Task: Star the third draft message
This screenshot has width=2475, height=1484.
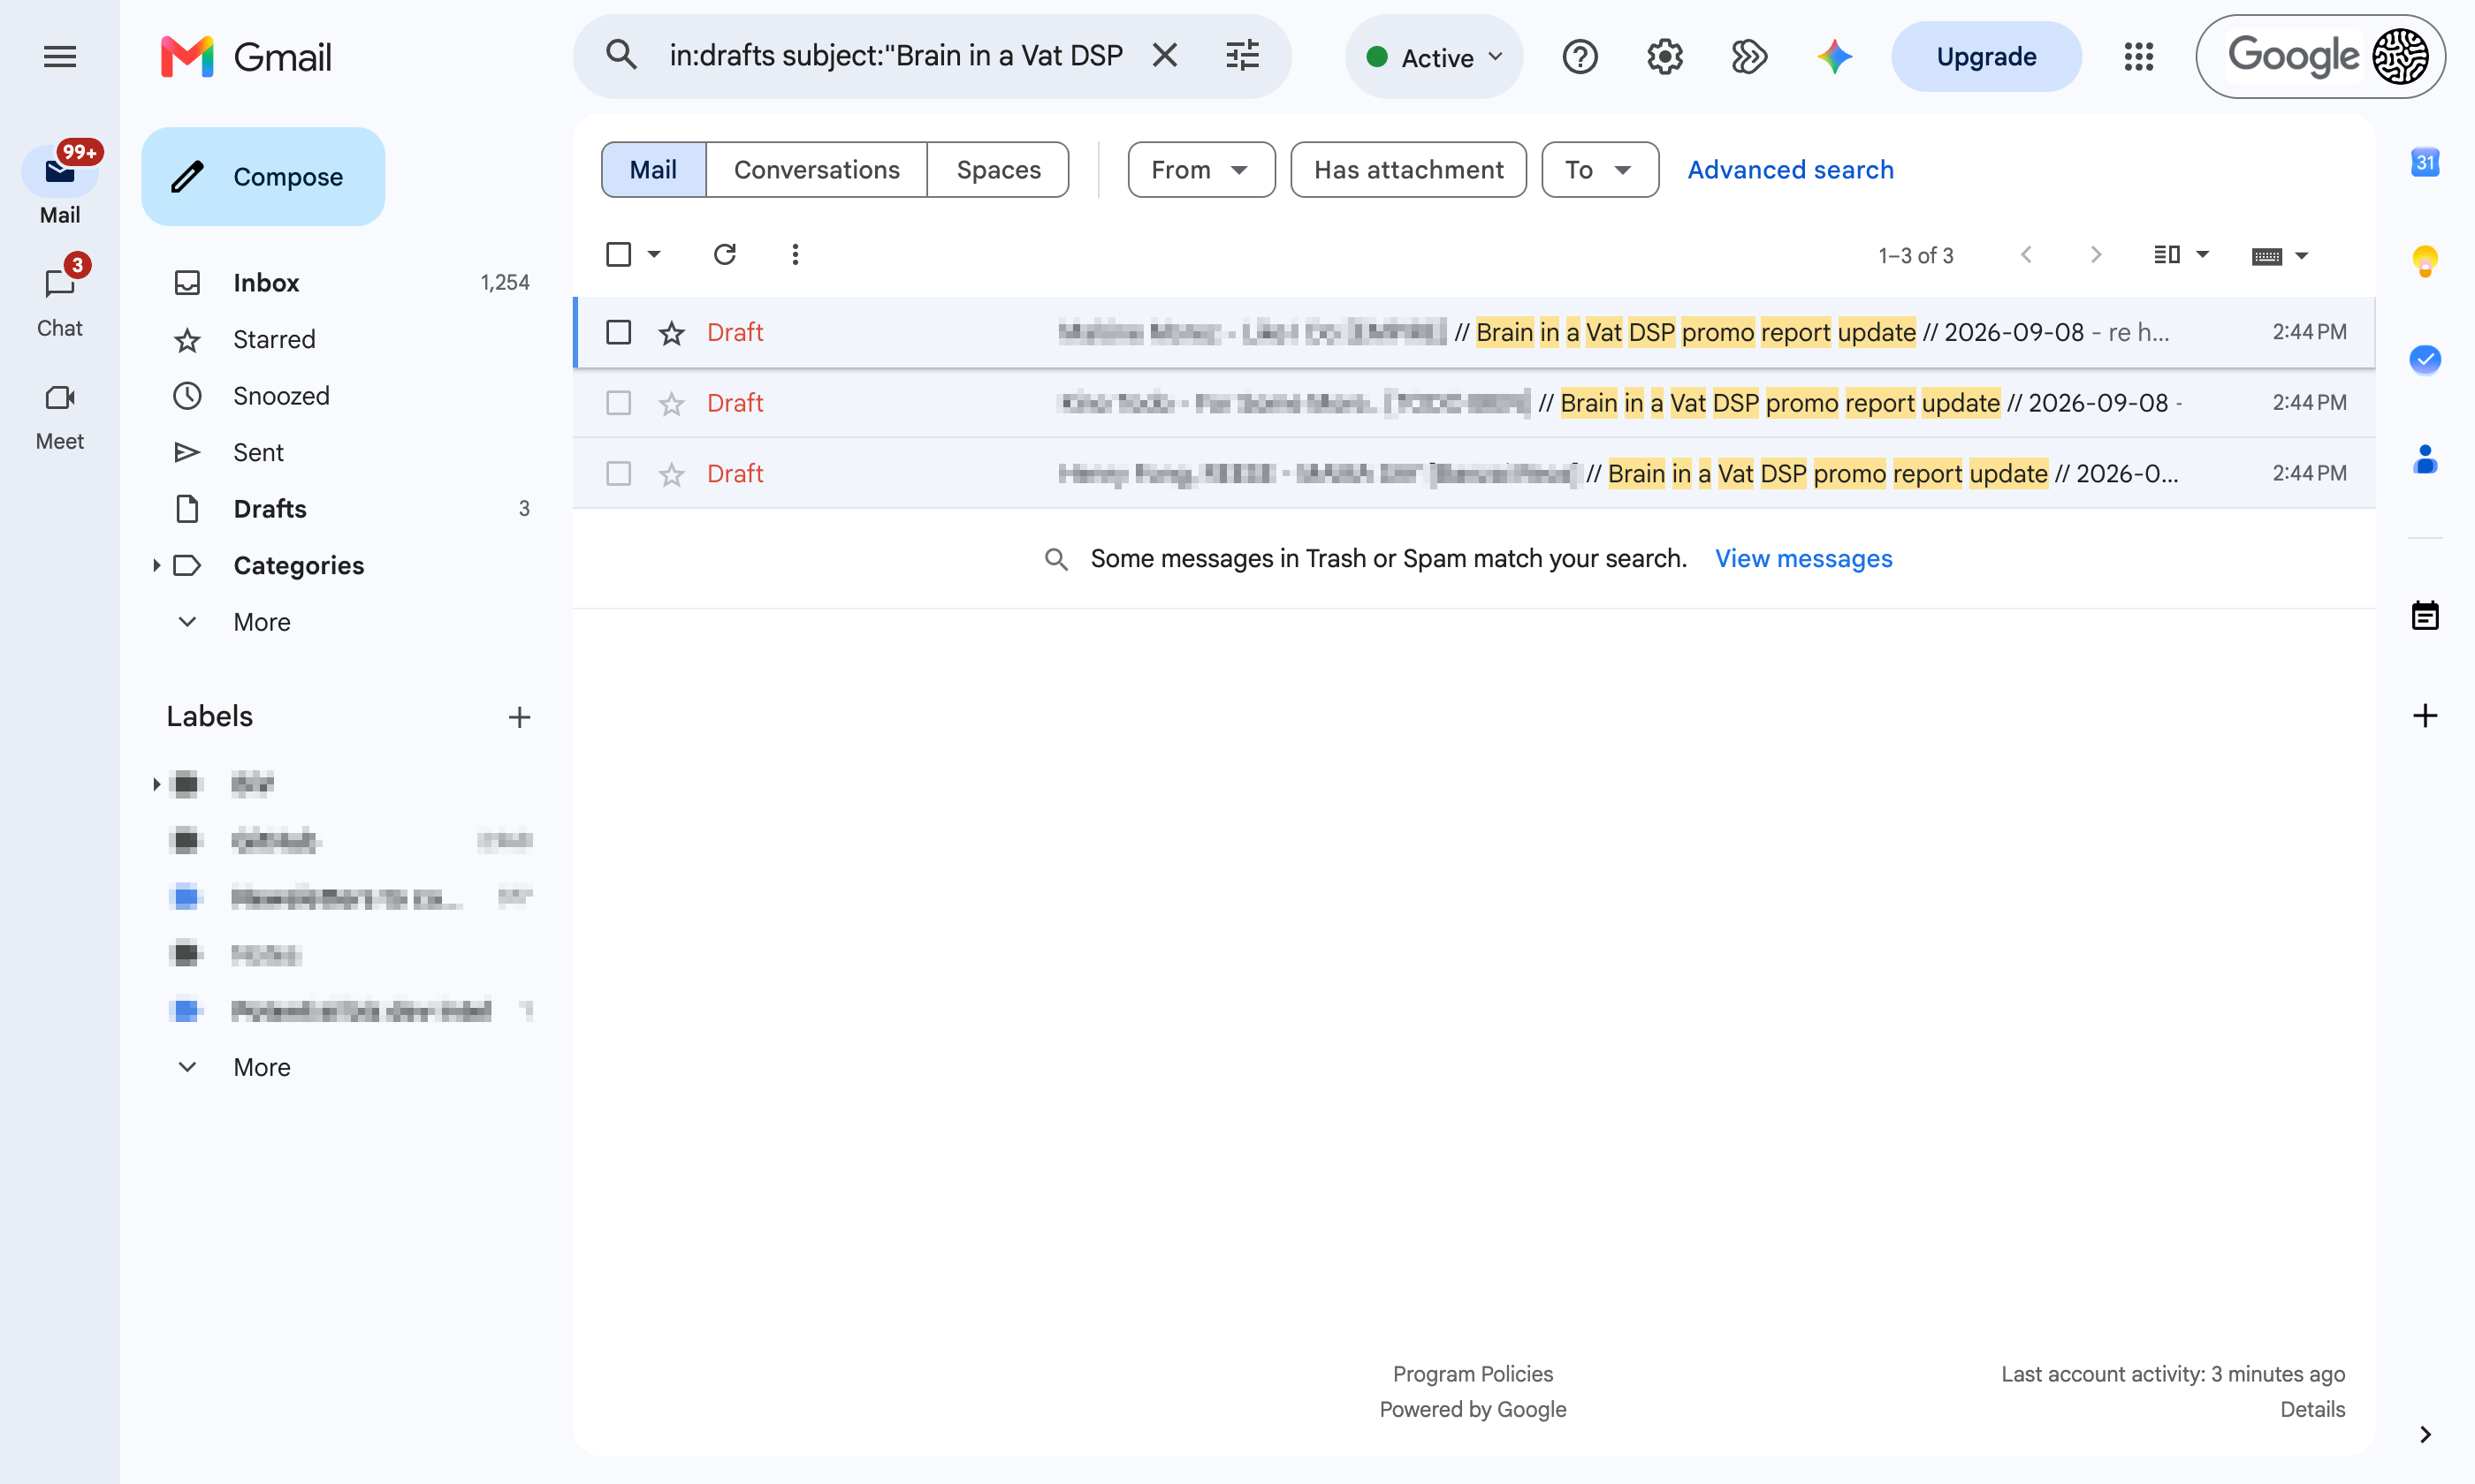Action: [x=671, y=474]
